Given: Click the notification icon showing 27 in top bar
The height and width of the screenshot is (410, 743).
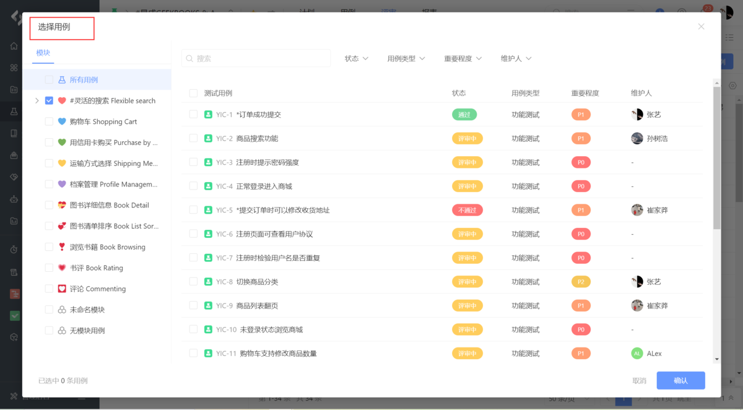Looking at the screenshot, I should [x=703, y=11].
